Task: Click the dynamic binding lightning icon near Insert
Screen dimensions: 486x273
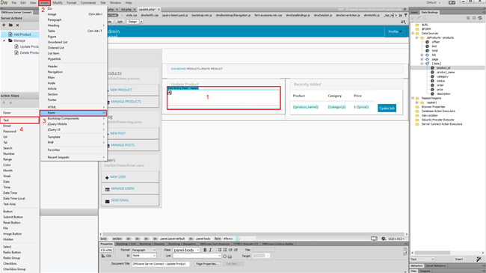Action: (479, 259)
